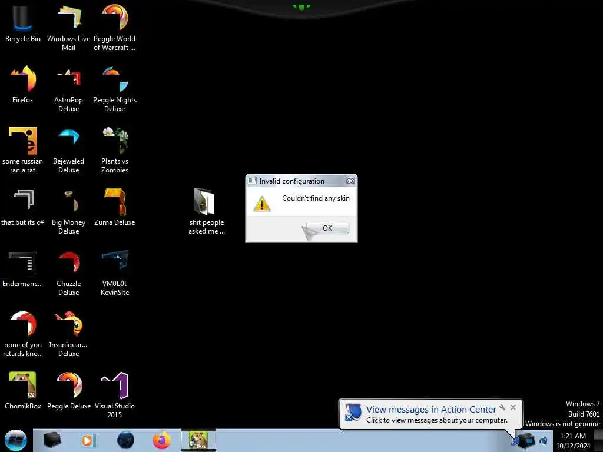Close the Invalid configuration dialog

click(x=350, y=181)
